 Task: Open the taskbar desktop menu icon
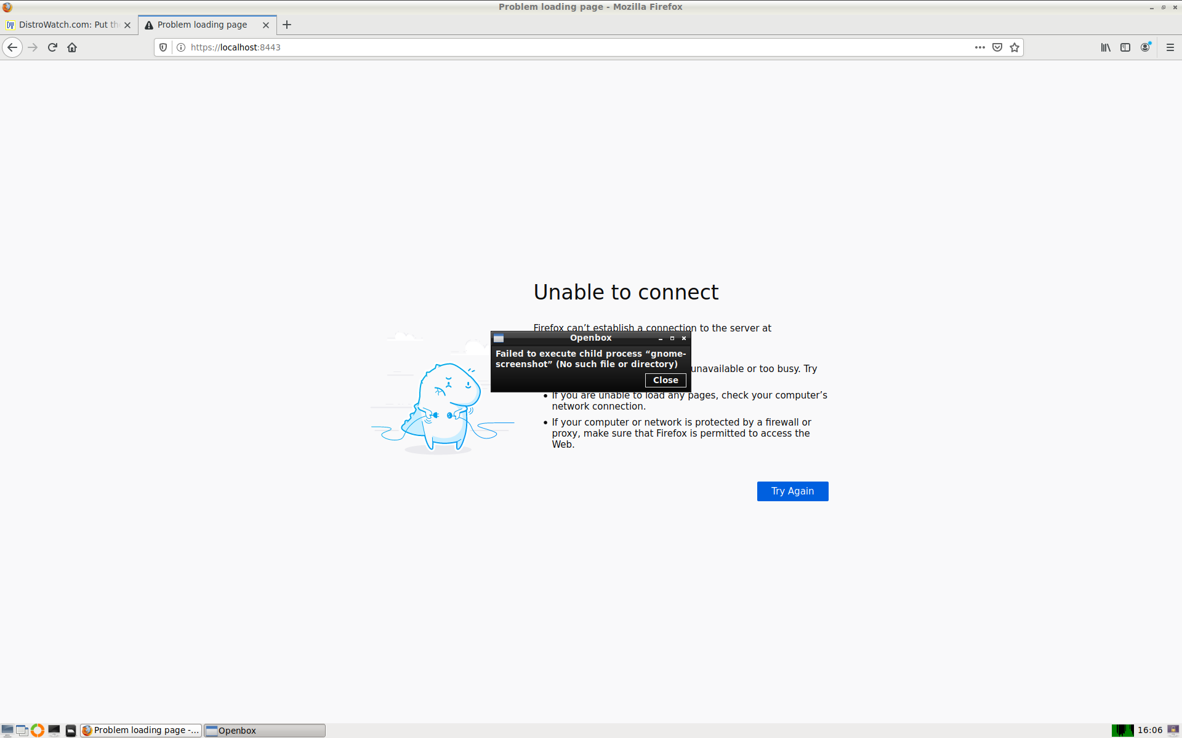[7, 730]
